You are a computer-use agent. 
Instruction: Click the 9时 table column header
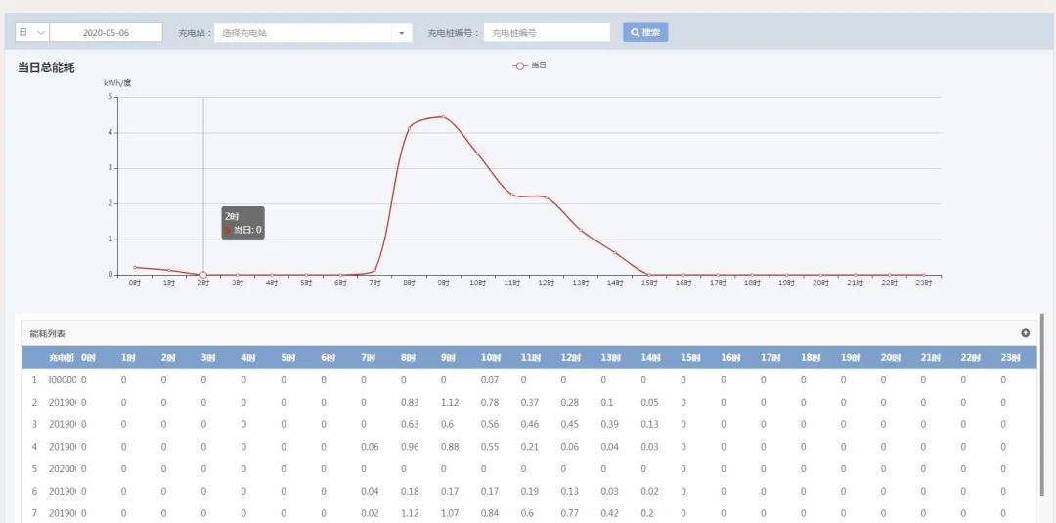[x=448, y=358]
